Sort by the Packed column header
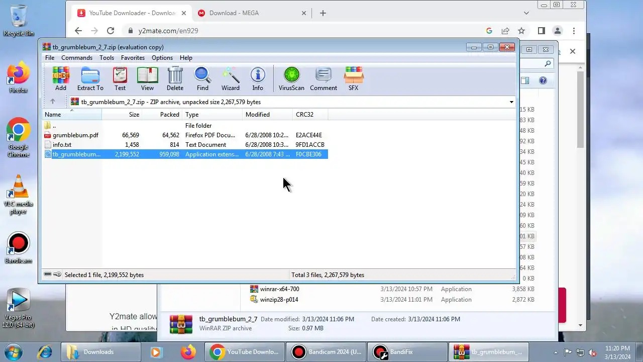The width and height of the screenshot is (643, 362). (162, 115)
